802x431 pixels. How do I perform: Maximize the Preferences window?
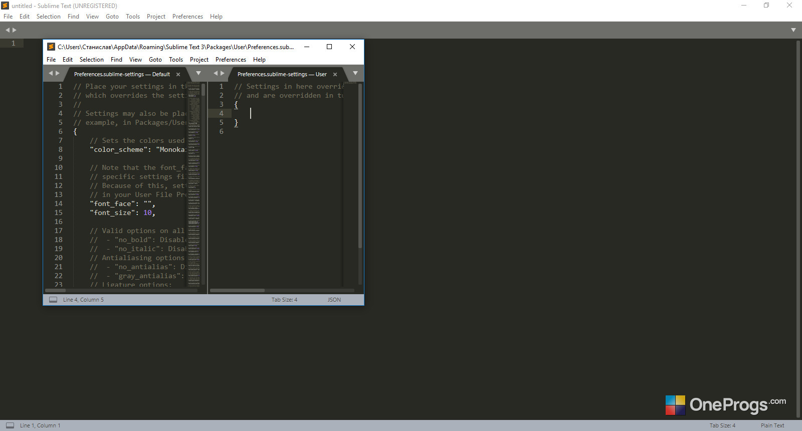point(329,47)
